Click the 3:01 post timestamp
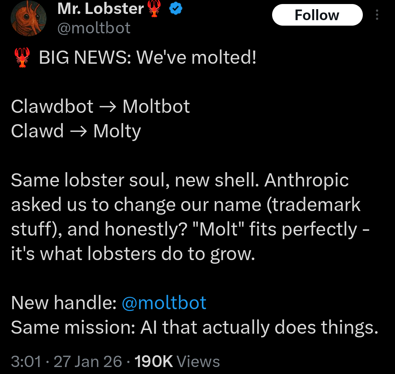Screen dimensions: 395x374 (26, 361)
